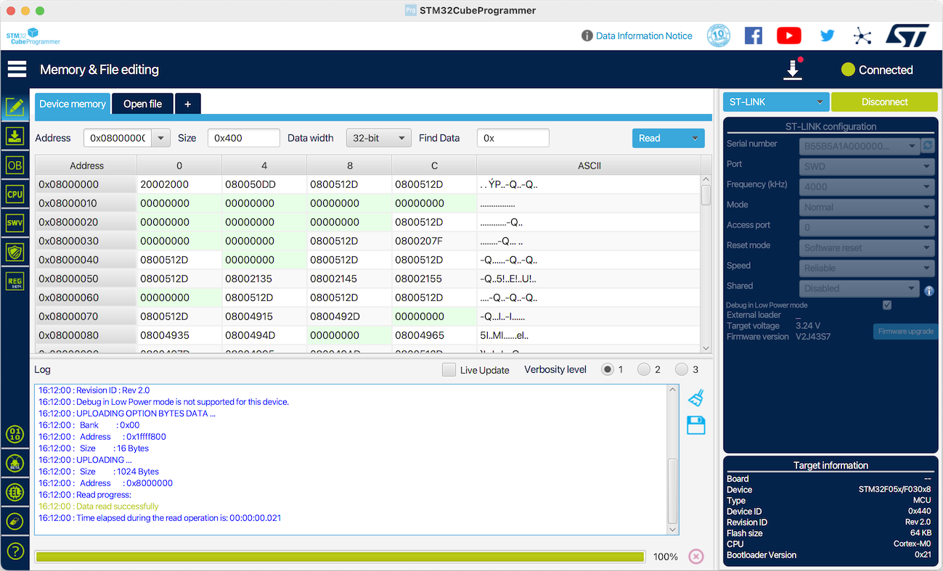Open the Data Information Notice link
943x571 pixels.
tap(644, 36)
